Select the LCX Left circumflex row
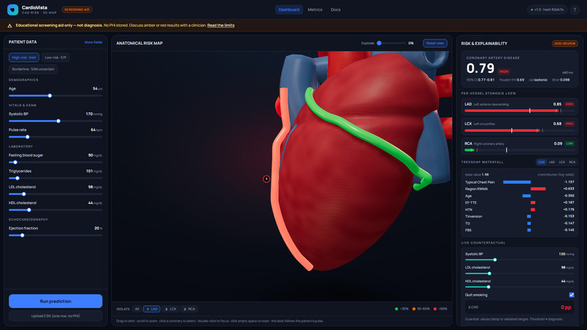 519,127
